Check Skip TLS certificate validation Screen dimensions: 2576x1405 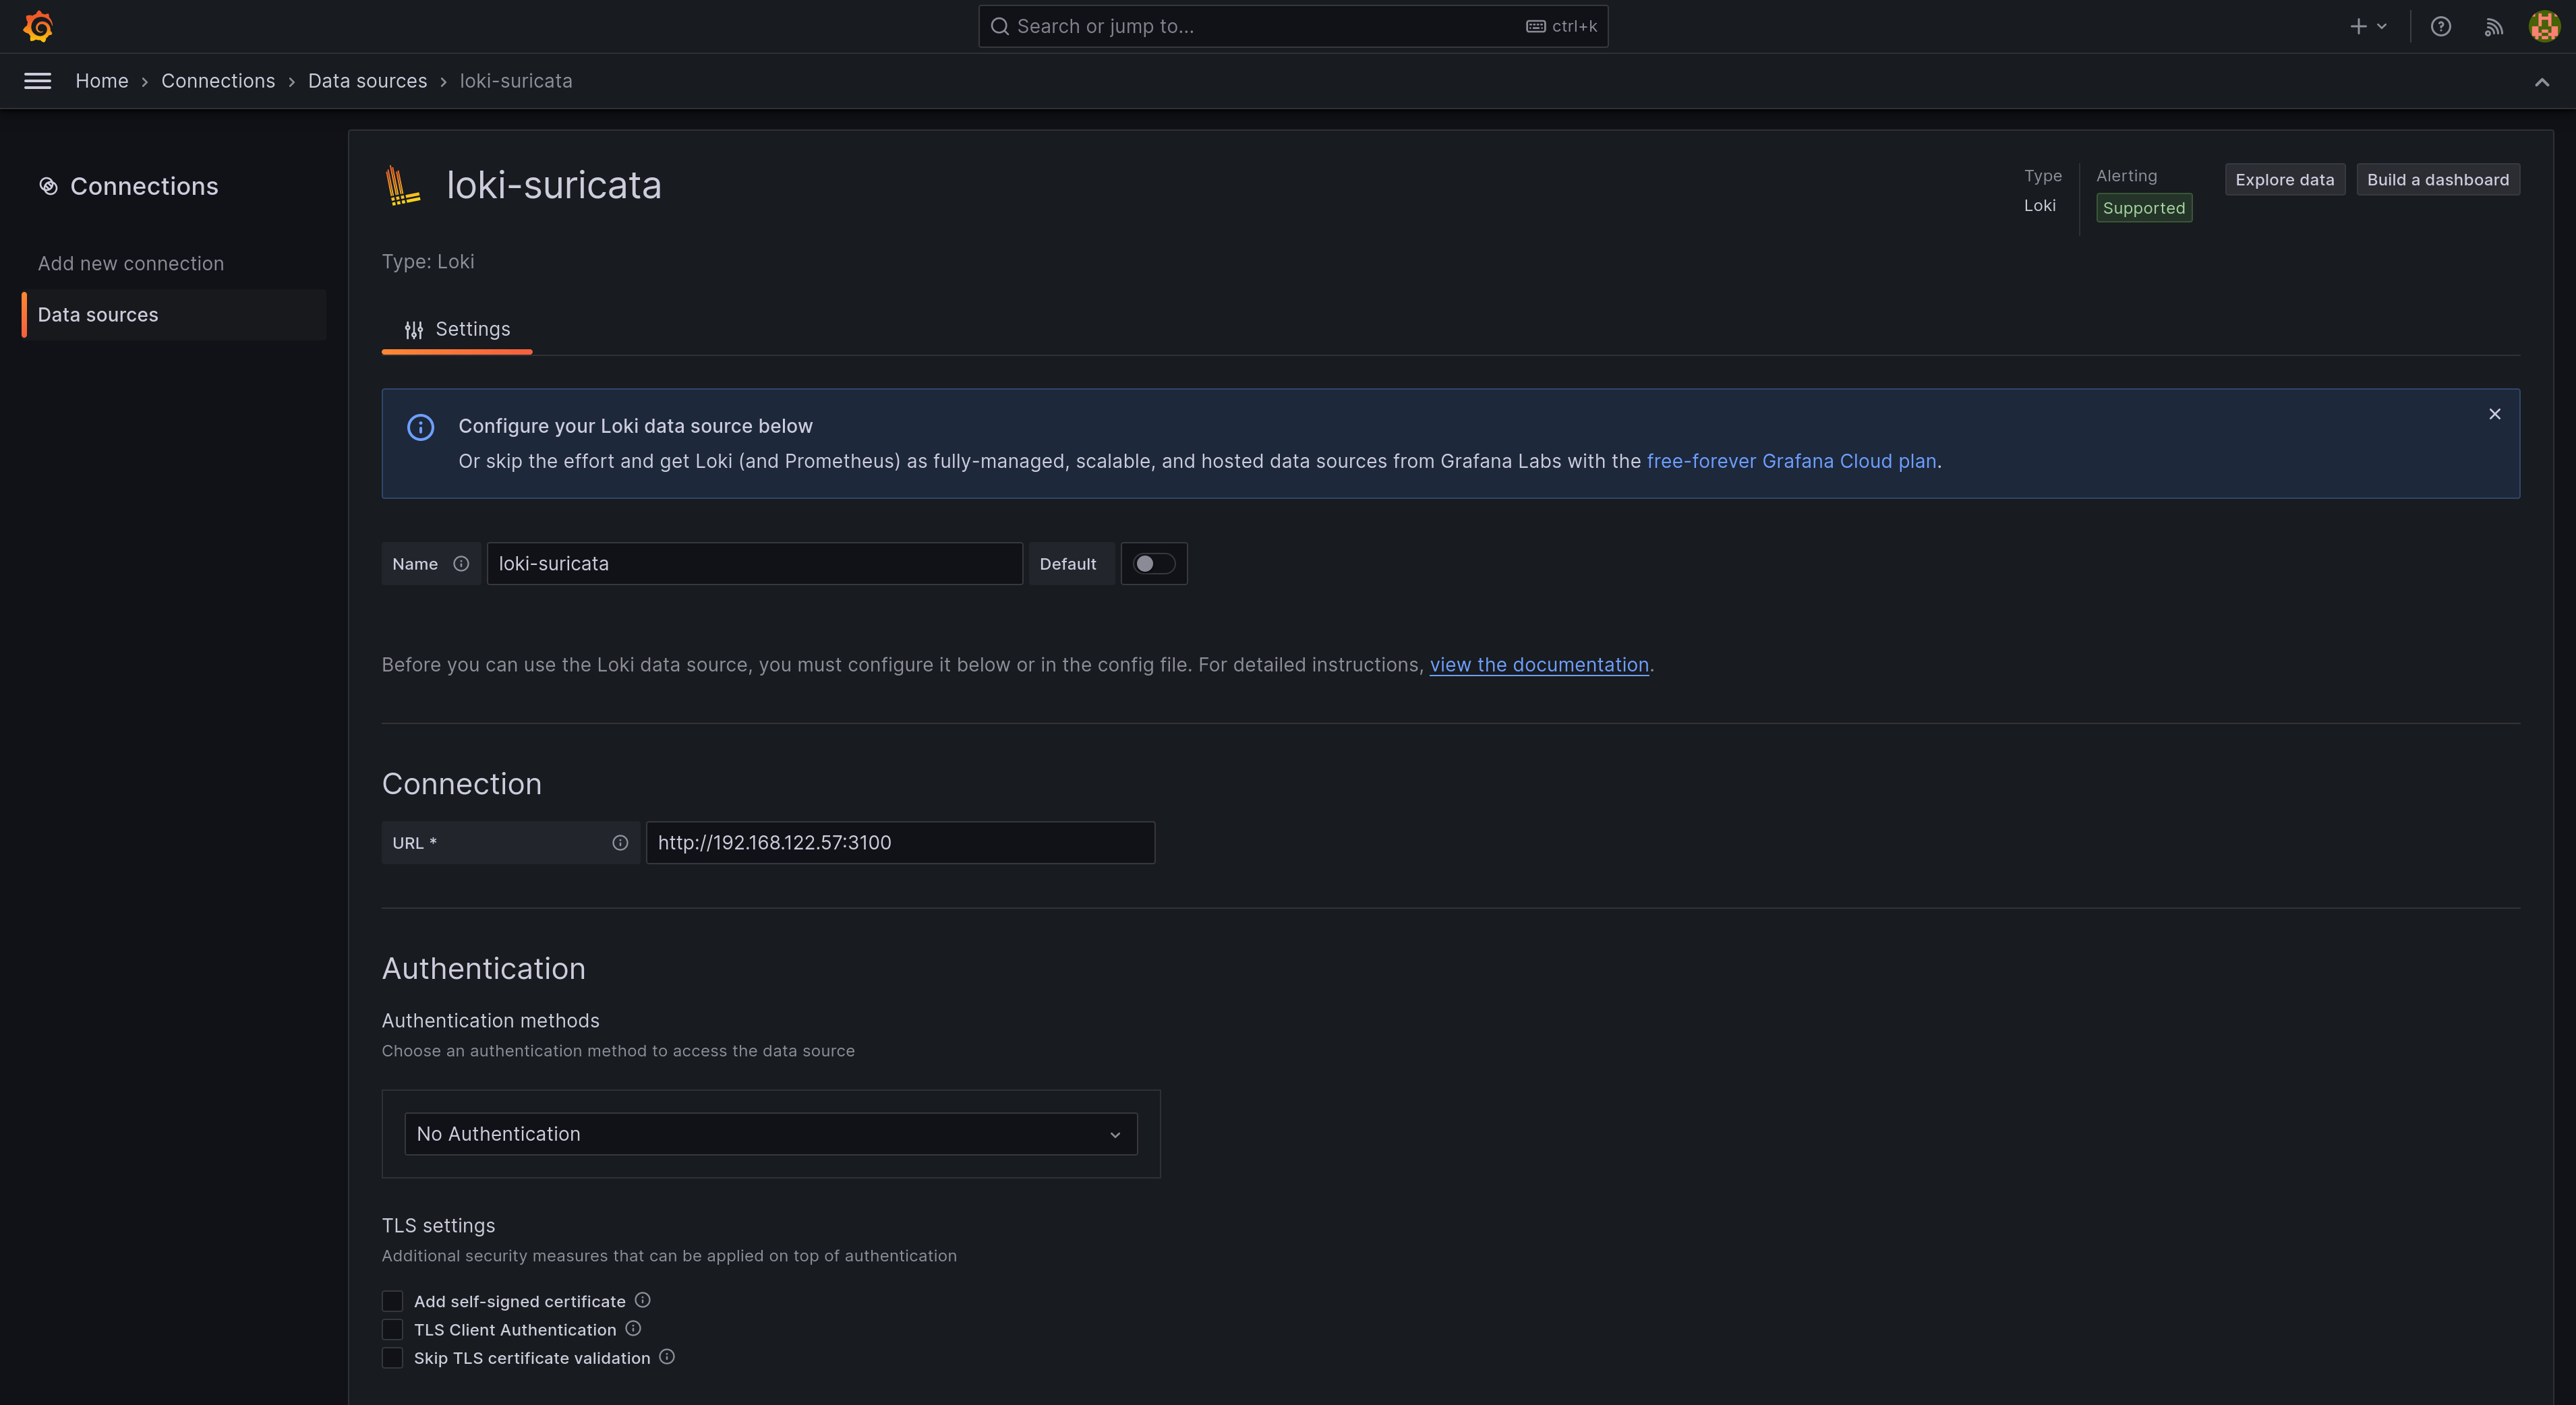392,1358
